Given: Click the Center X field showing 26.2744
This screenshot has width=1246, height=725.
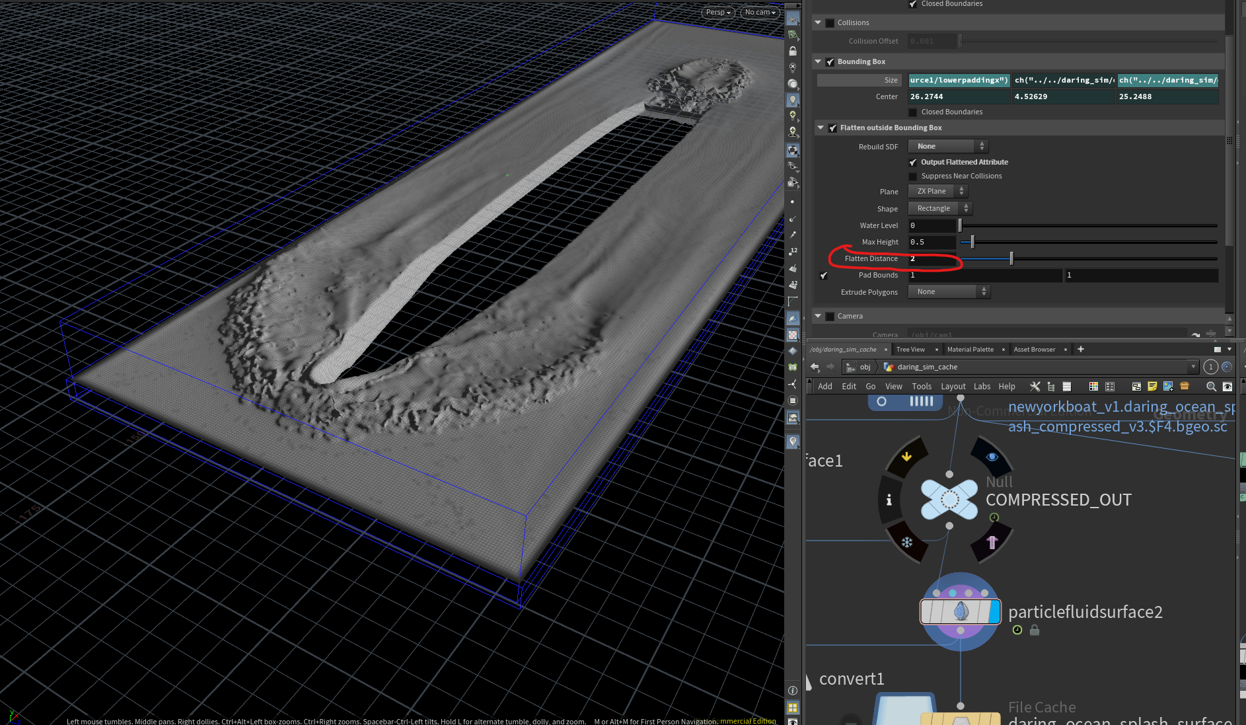Looking at the screenshot, I should (x=959, y=96).
